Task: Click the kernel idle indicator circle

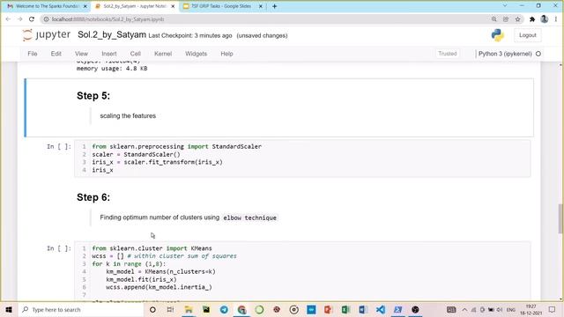Action: [x=538, y=54]
